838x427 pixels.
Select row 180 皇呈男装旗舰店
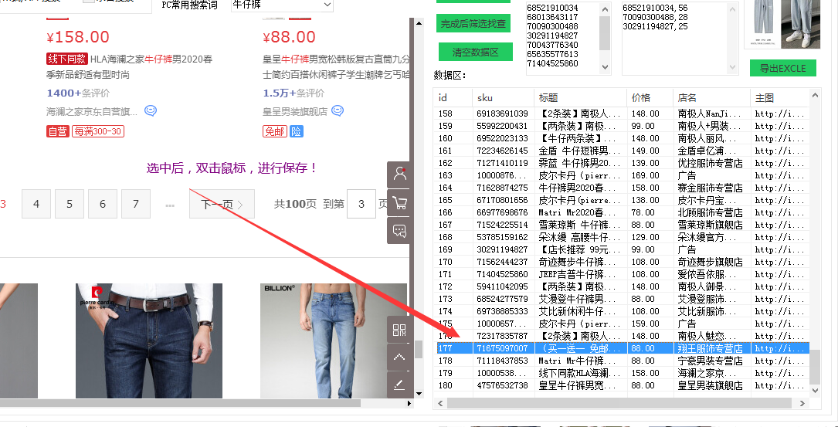pyautogui.click(x=622, y=385)
